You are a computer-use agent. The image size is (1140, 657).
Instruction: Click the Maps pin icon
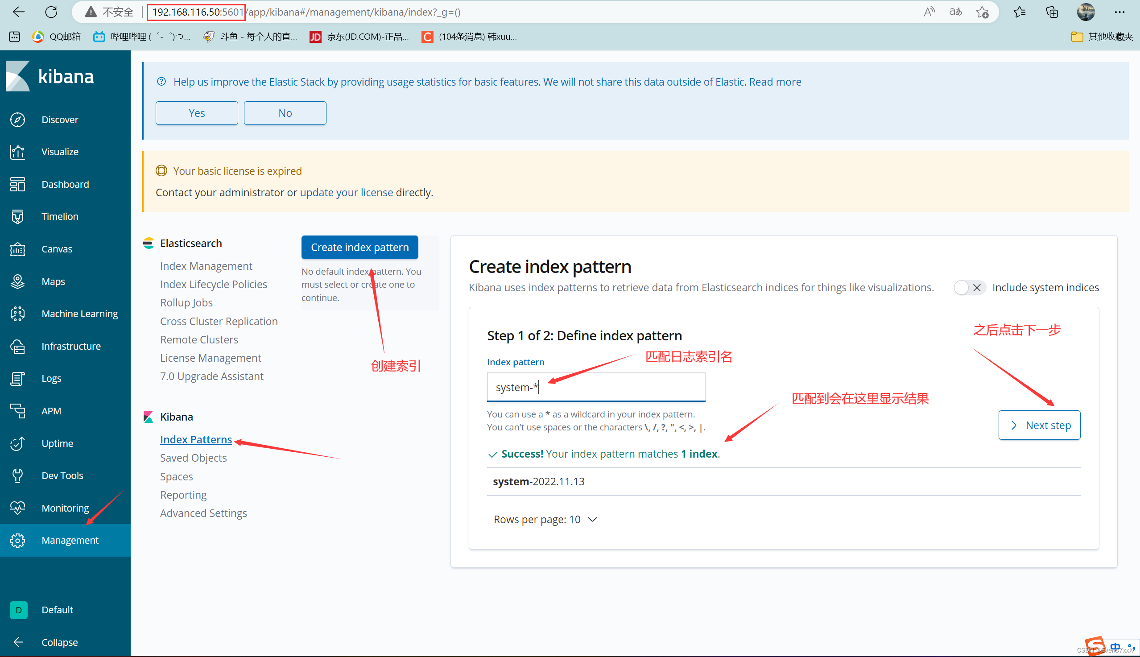17,281
